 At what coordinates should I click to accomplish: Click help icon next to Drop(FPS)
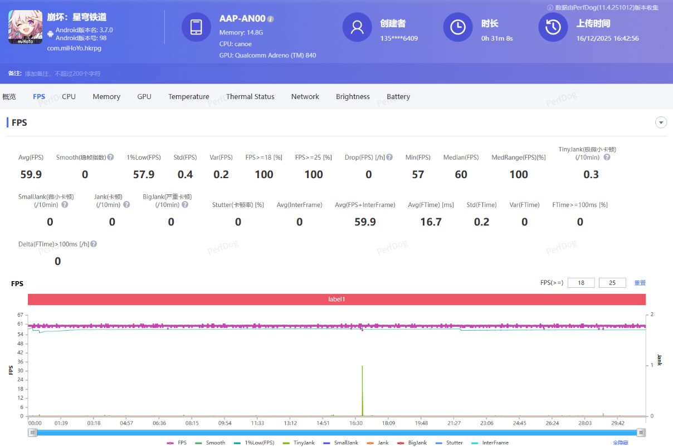(389, 158)
